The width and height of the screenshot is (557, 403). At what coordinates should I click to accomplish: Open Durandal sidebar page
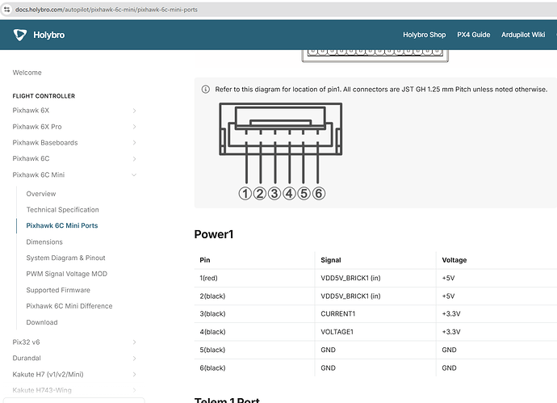[27, 358]
